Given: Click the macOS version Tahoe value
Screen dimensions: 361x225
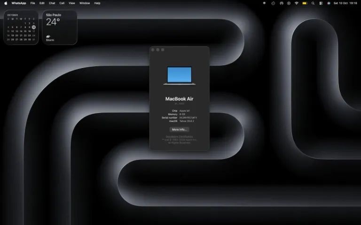Looking at the screenshot, I should coord(187,121).
